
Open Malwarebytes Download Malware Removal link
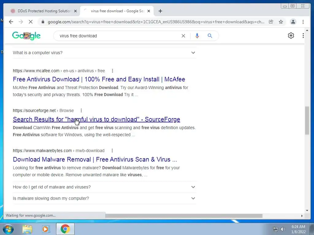click(x=95, y=159)
